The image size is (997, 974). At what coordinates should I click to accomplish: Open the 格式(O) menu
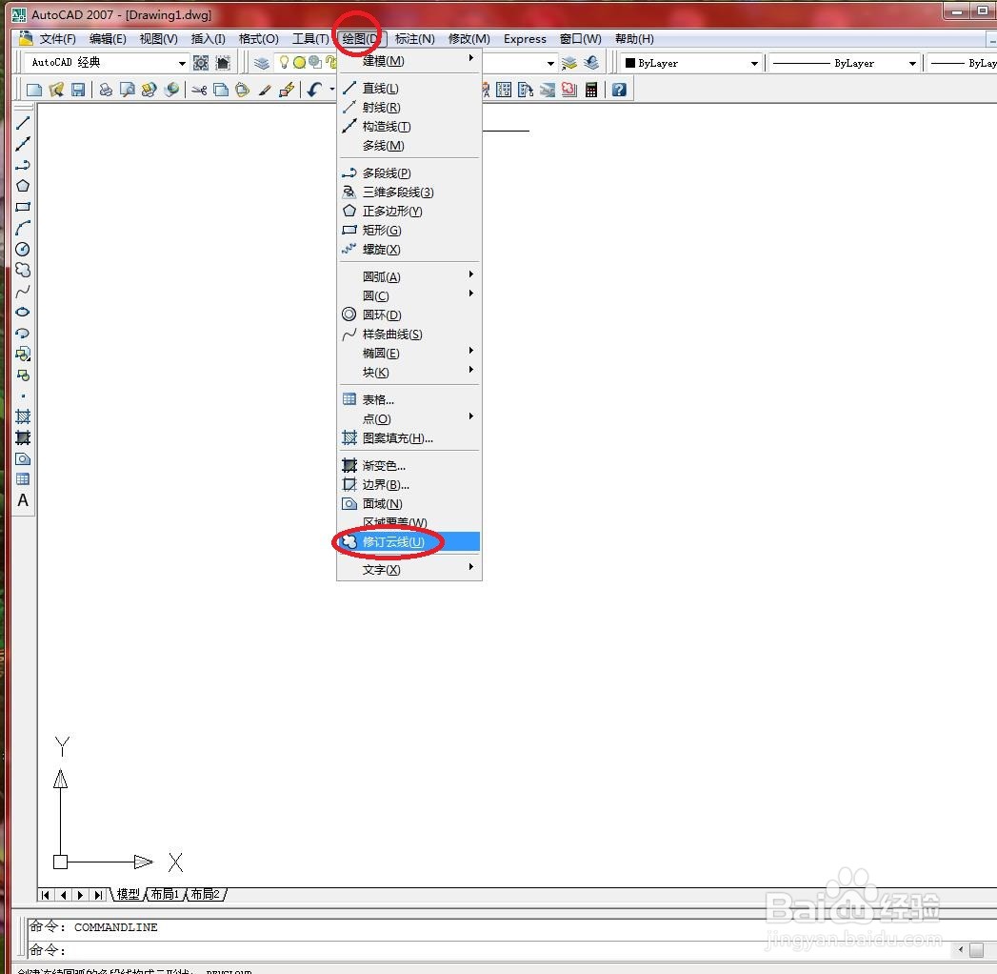click(259, 39)
